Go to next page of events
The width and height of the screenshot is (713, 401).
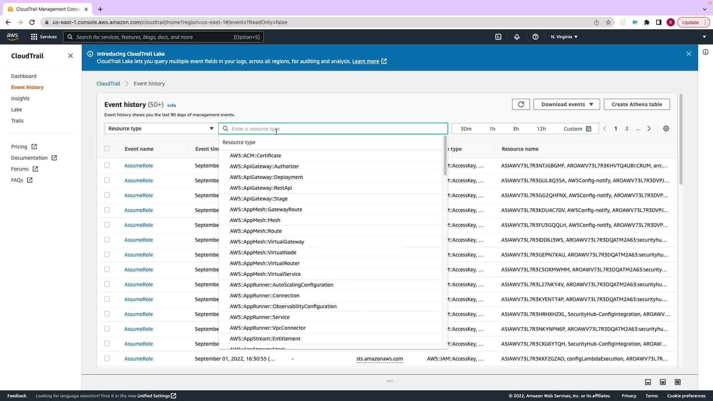[649, 128]
